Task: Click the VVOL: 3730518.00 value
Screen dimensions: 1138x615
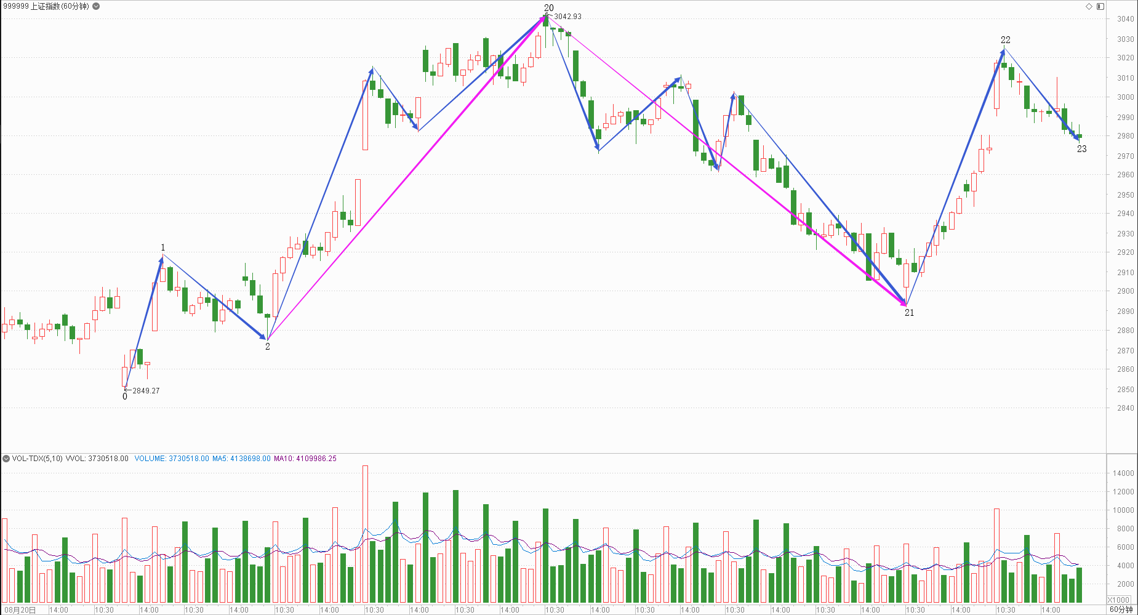Action: click(97, 459)
